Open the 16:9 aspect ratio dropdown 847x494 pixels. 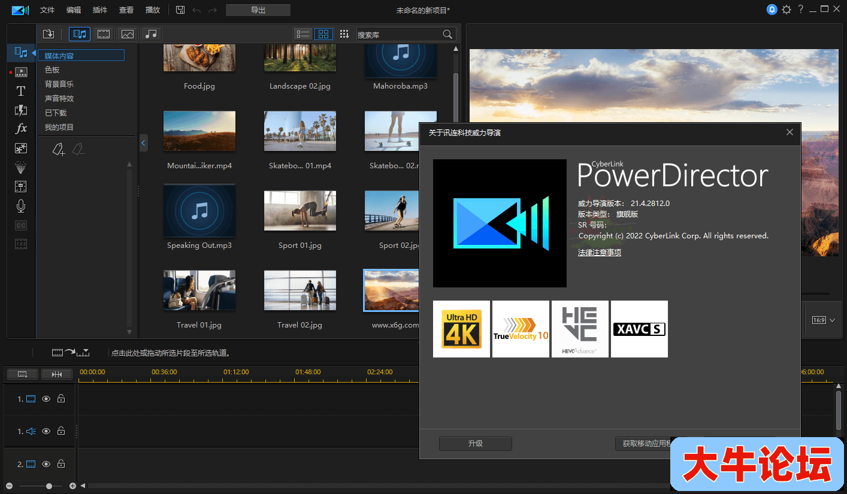(x=824, y=320)
